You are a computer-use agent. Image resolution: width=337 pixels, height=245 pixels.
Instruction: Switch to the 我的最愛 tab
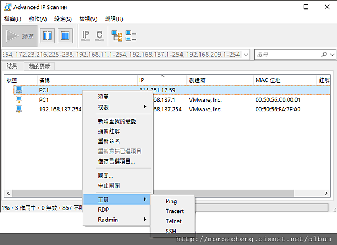pyautogui.click(x=39, y=66)
